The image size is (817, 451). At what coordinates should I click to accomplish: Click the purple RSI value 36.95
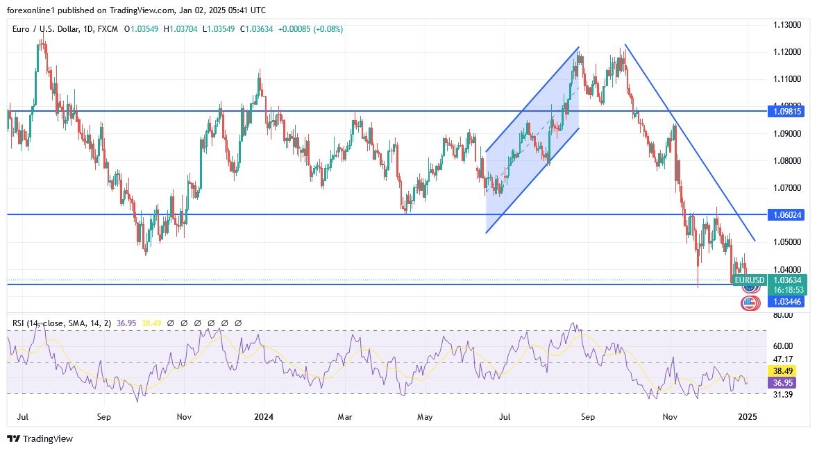tap(125, 323)
